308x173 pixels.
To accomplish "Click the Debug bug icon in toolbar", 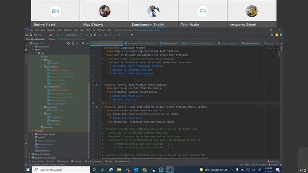I will click(91, 35).
